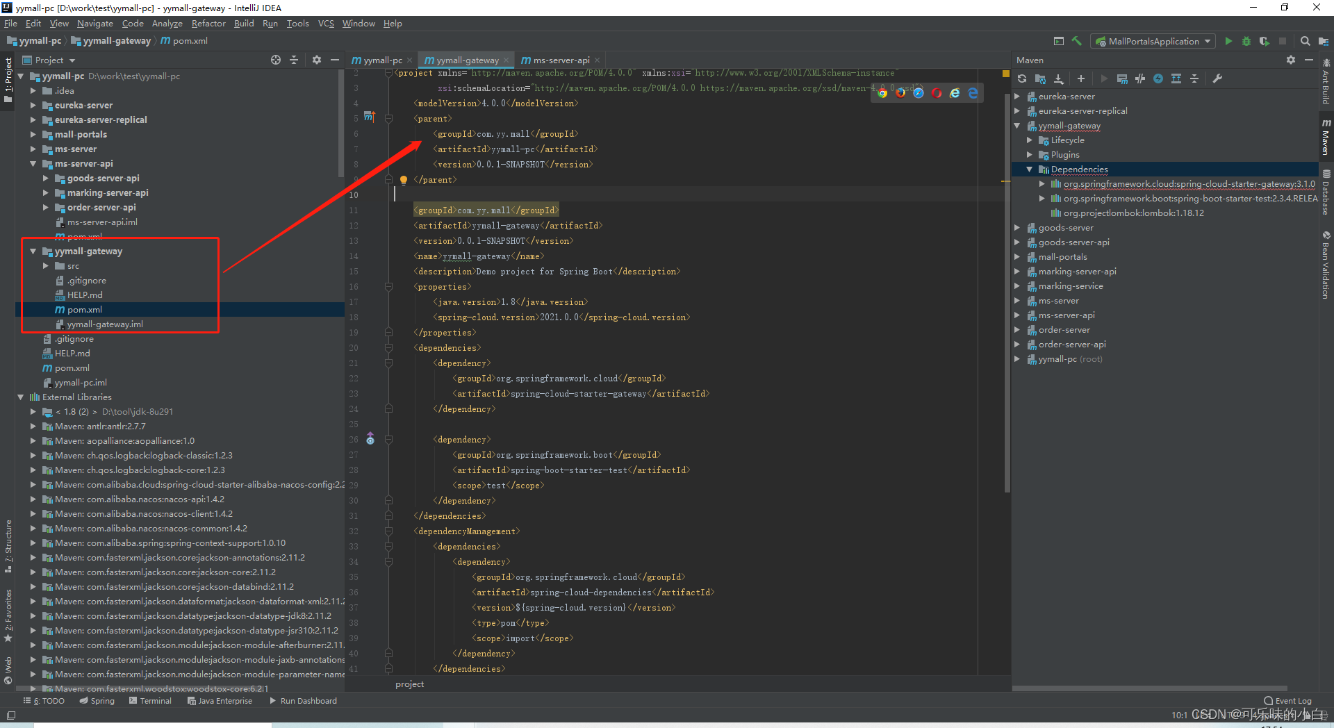1334x728 pixels.
Task: Open the Navigate menu
Action: tap(94, 23)
